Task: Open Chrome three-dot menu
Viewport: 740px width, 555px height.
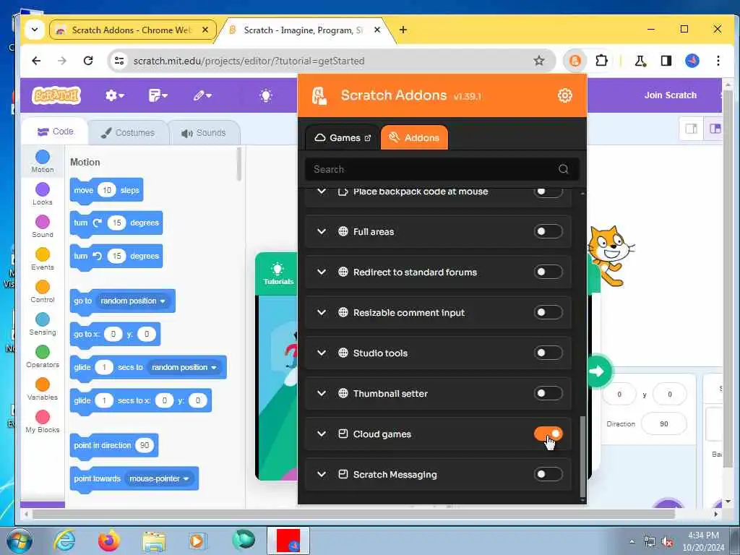Action: point(718,61)
